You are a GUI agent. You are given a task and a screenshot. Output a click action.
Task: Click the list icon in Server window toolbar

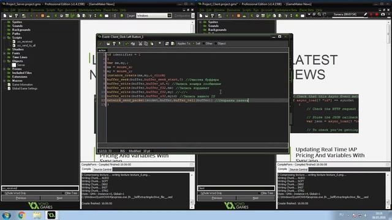pyautogui.click(x=115, y=16)
